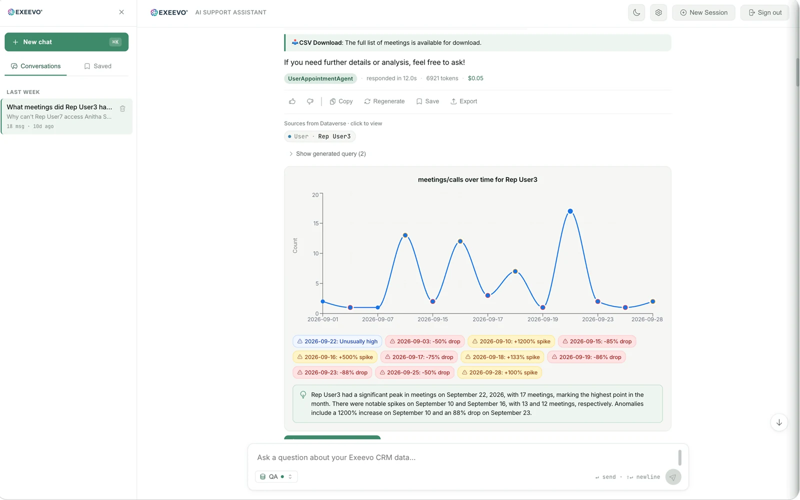The image size is (800, 500).
Task: Switch to the Saved tab
Action: [x=97, y=66]
